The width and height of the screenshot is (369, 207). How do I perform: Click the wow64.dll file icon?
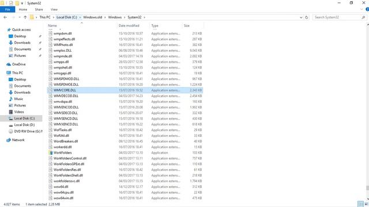(50, 186)
